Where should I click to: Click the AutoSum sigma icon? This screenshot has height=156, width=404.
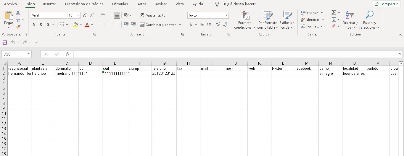[334, 12]
